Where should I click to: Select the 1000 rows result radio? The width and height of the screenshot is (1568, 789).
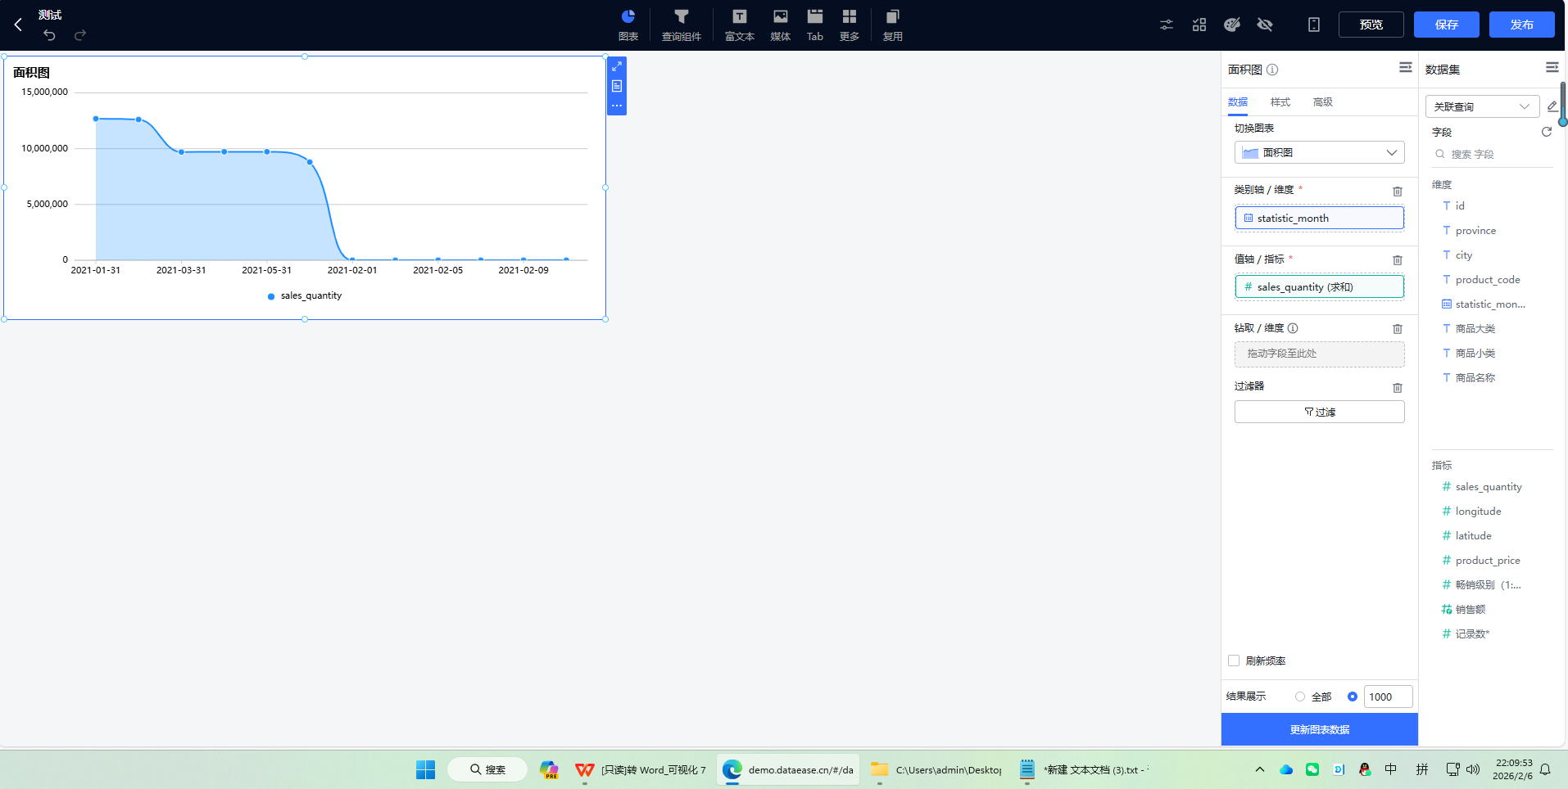click(x=1353, y=697)
